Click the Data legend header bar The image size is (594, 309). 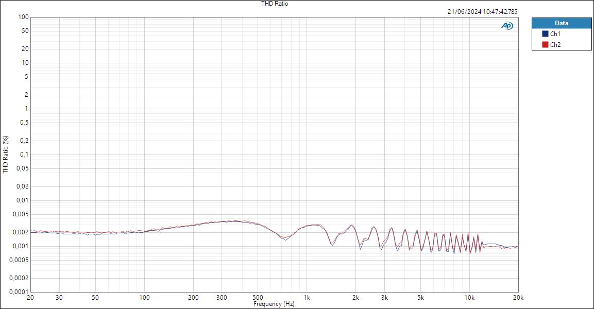(562, 23)
